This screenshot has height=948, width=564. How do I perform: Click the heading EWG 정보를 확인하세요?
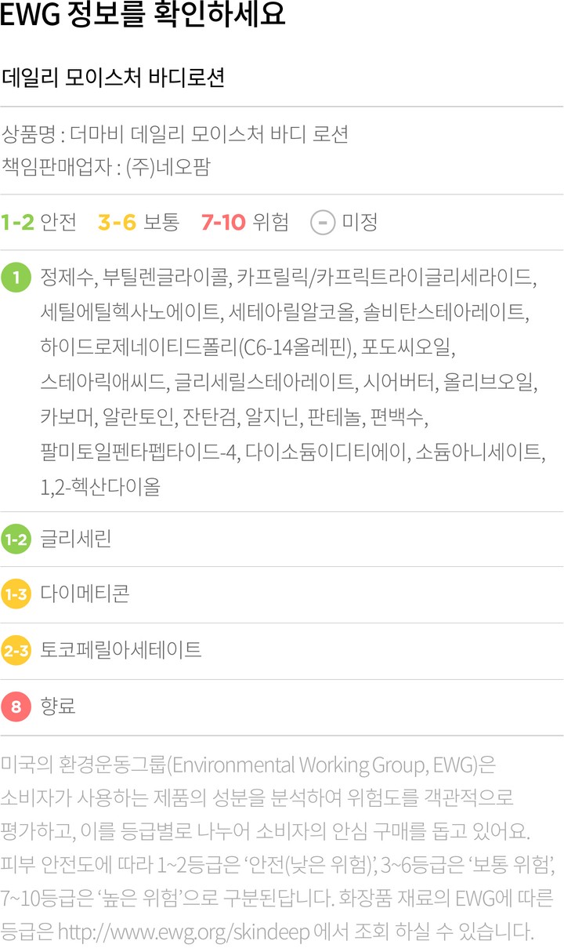tap(143, 16)
